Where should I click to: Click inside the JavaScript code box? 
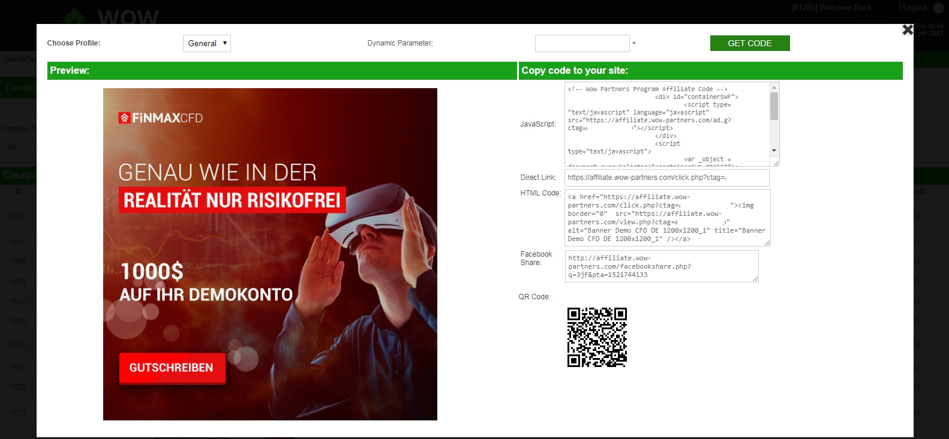pyautogui.click(x=666, y=124)
